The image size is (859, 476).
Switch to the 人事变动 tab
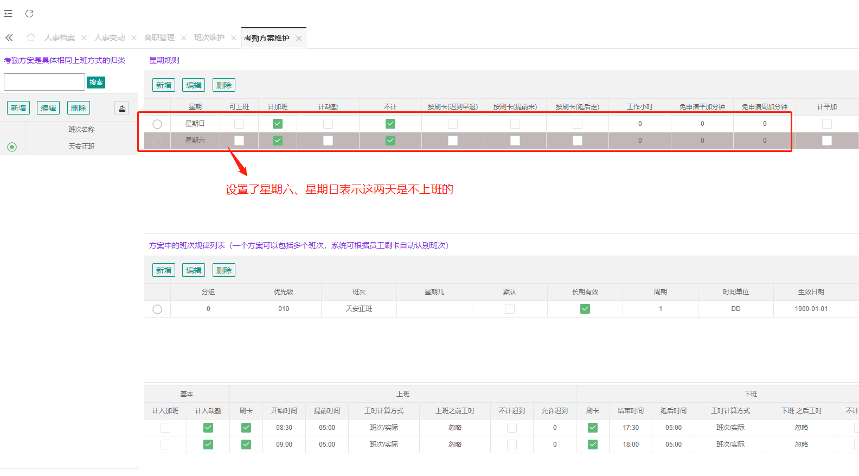pos(110,38)
